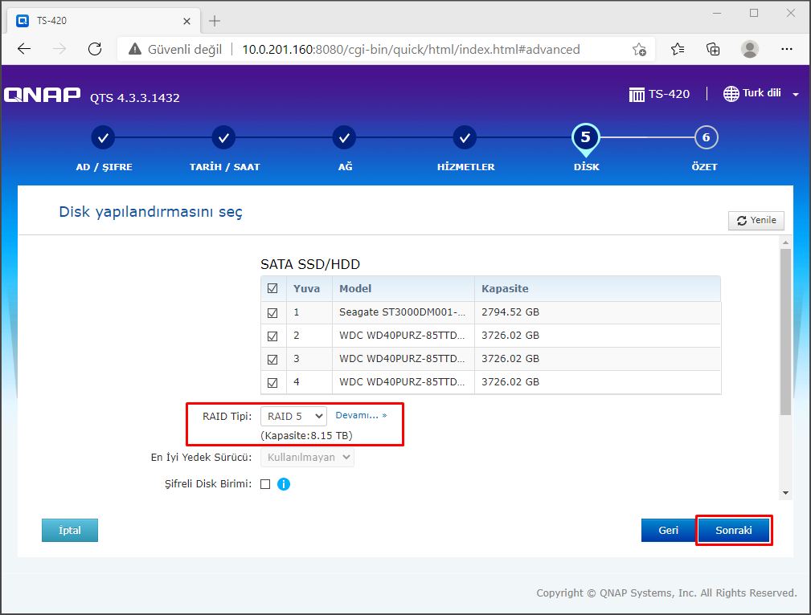This screenshot has height=615, width=811.
Task: Open the RAID Tipi dropdown
Action: click(x=293, y=416)
